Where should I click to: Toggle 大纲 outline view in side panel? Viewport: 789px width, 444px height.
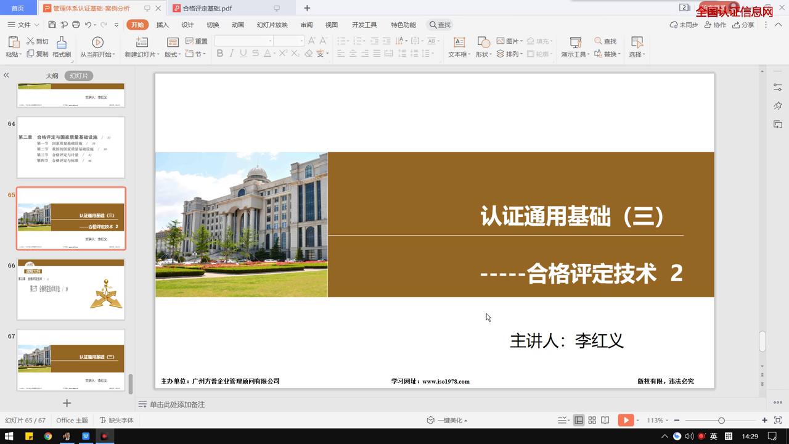[52, 76]
